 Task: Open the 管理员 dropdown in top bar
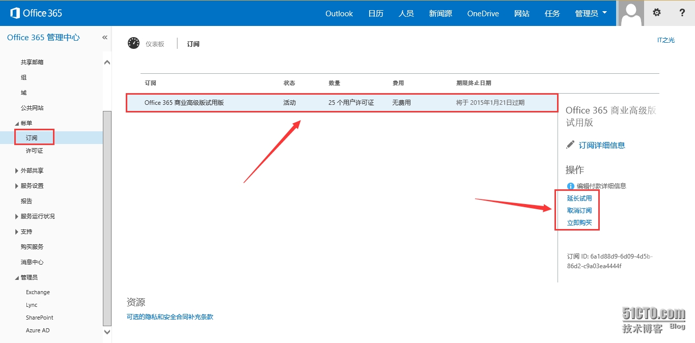(591, 13)
